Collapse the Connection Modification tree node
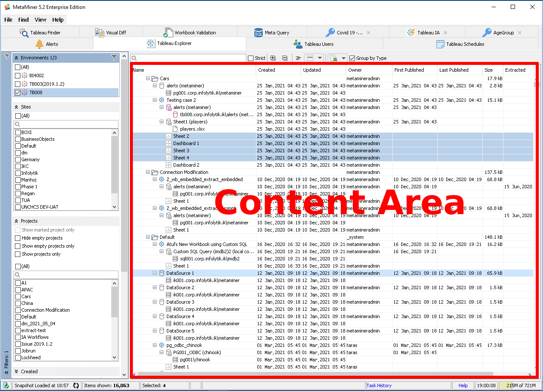This screenshot has height=391, width=543. (148, 172)
